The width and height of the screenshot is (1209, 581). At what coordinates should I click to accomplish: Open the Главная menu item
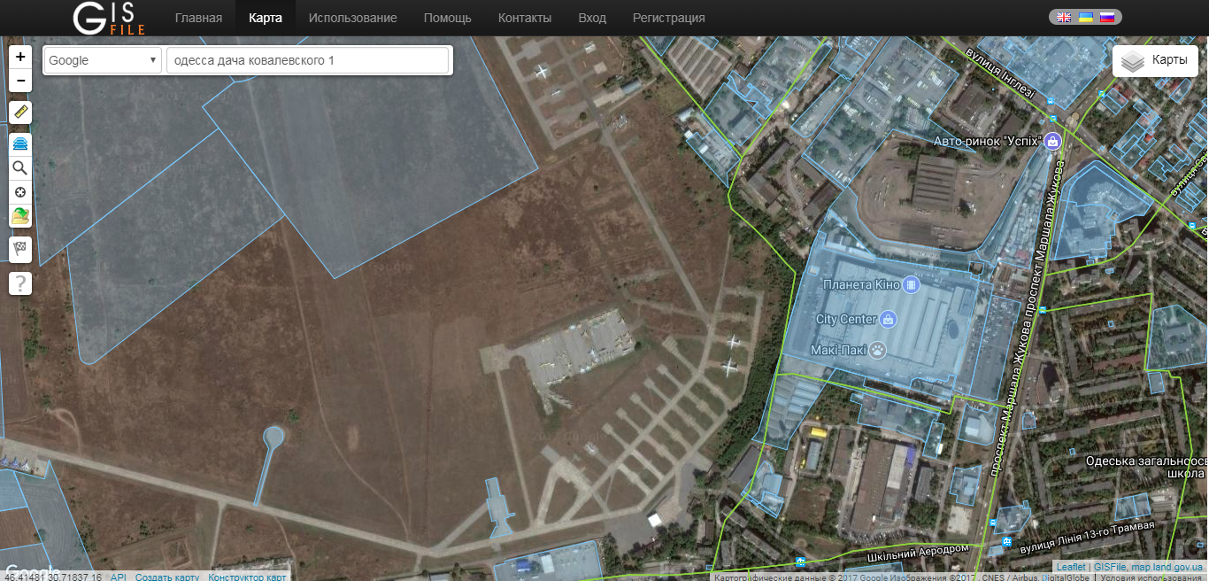(198, 18)
